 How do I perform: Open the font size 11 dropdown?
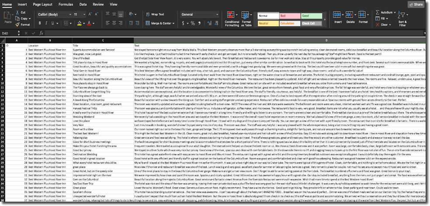(x=84, y=14)
